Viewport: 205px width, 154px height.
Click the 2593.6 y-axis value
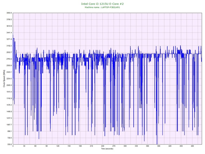point(9,66)
